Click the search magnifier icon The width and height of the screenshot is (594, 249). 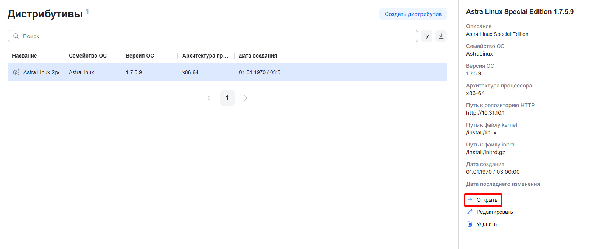coord(16,36)
